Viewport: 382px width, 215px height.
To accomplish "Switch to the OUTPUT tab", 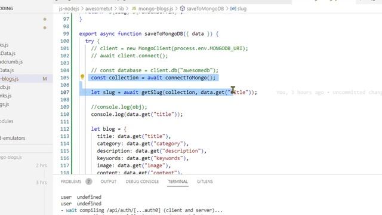I will (109, 182).
